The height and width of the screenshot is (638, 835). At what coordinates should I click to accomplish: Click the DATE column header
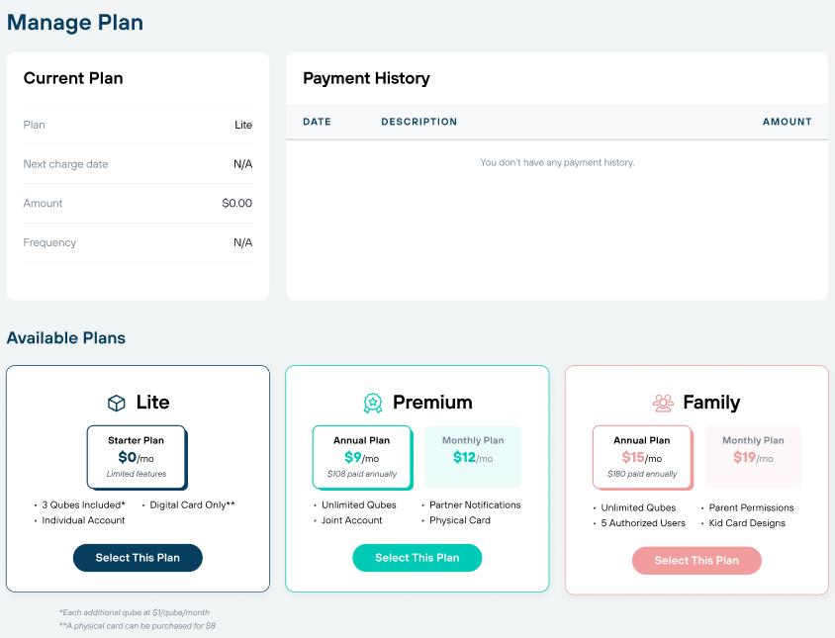click(x=317, y=122)
